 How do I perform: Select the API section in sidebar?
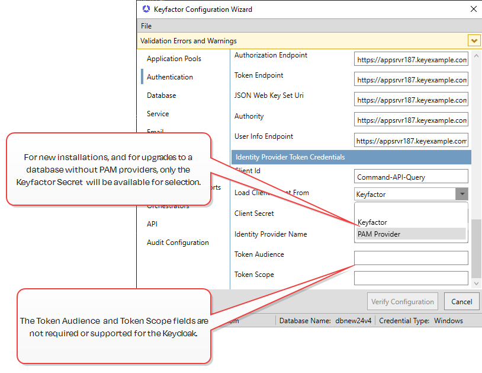click(x=152, y=224)
